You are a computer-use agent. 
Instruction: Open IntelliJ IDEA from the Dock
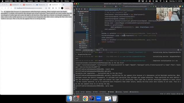pos(92,99)
